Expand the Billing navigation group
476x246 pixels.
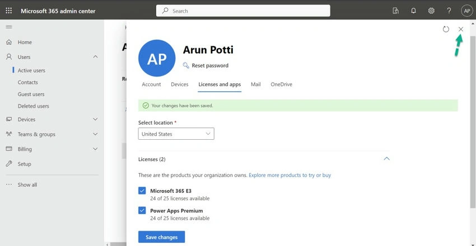tap(95, 149)
